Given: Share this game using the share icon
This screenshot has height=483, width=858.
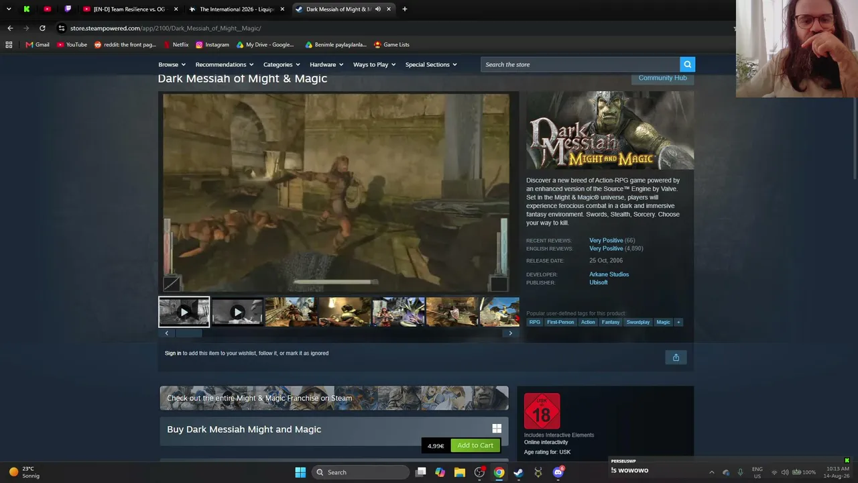Looking at the screenshot, I should click(x=676, y=358).
